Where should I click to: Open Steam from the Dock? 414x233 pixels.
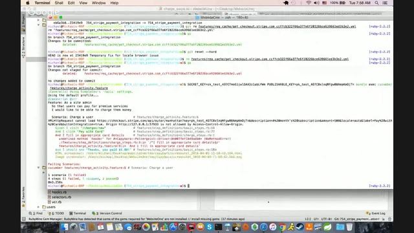click(300, 227)
